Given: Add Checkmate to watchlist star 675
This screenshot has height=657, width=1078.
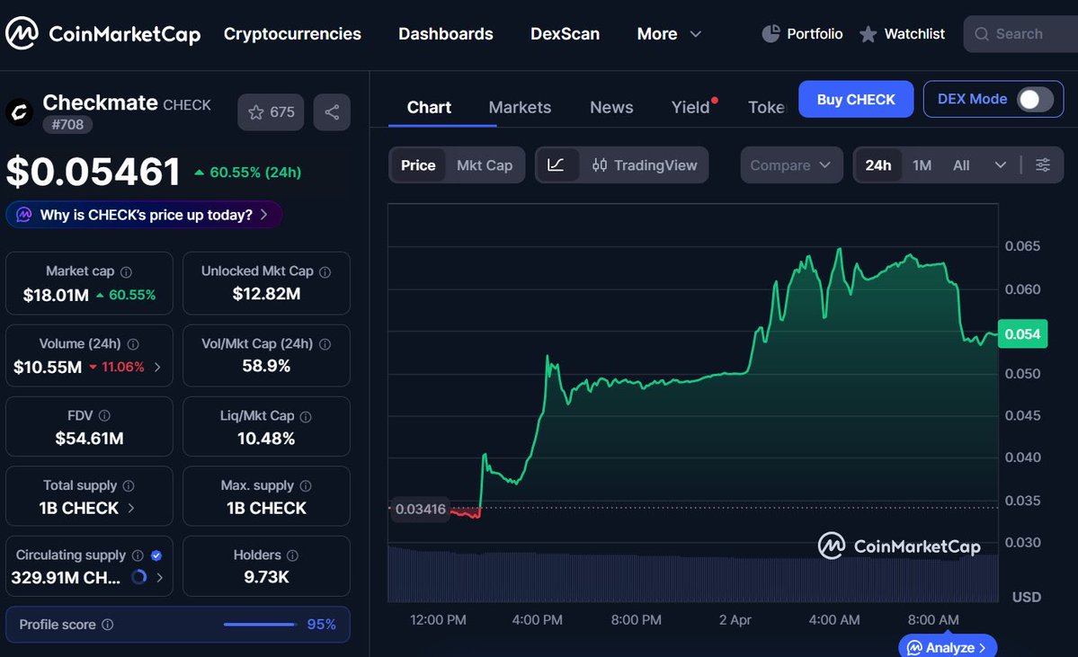Looking at the screenshot, I should 271,112.
